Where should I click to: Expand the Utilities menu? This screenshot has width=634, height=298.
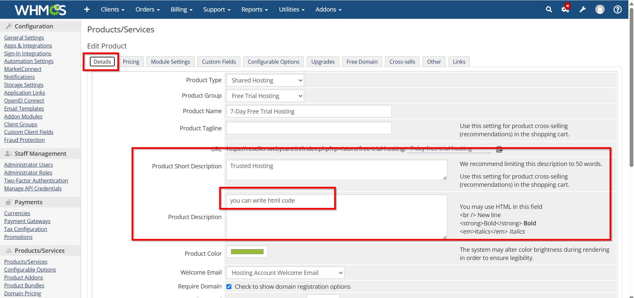click(292, 10)
